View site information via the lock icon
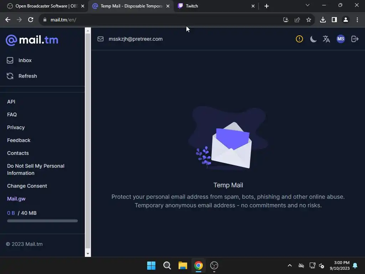 pos(45,20)
